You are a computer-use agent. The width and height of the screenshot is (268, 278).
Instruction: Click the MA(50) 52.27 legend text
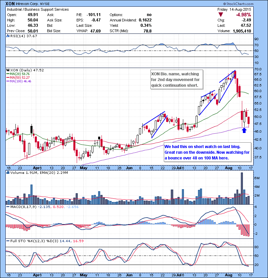[x=20, y=78]
